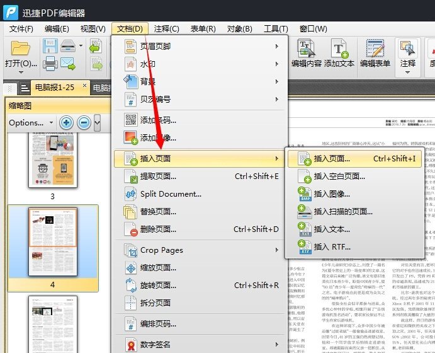Click the scanner icon in toolbar
Screen dimensions: 435x353
click(x=68, y=46)
